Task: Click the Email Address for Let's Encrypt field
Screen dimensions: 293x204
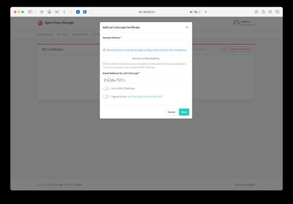Action: [x=146, y=80]
